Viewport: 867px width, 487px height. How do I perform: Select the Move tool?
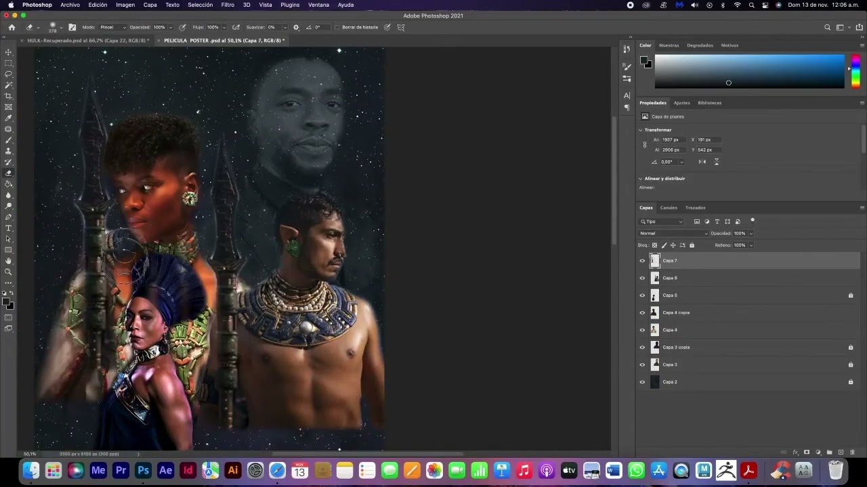[x=9, y=52]
